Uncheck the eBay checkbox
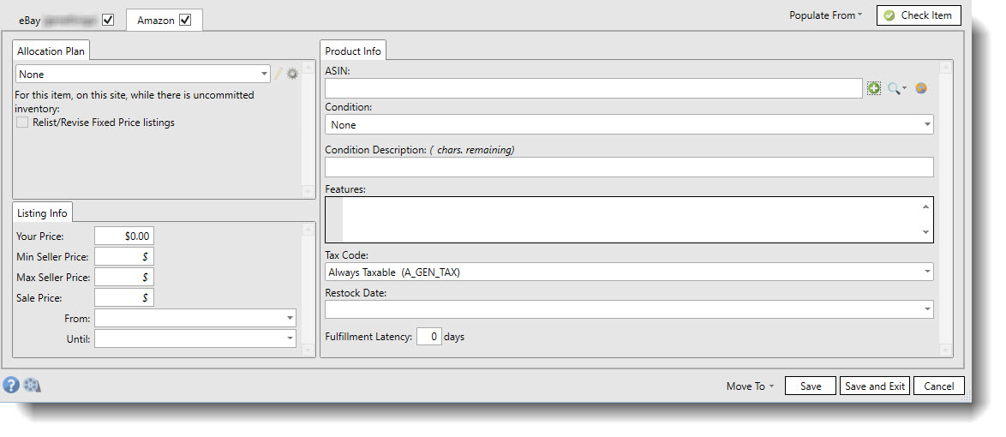 click(108, 20)
